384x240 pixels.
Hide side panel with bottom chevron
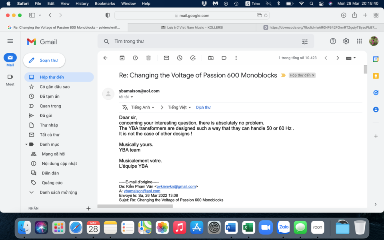click(x=376, y=204)
